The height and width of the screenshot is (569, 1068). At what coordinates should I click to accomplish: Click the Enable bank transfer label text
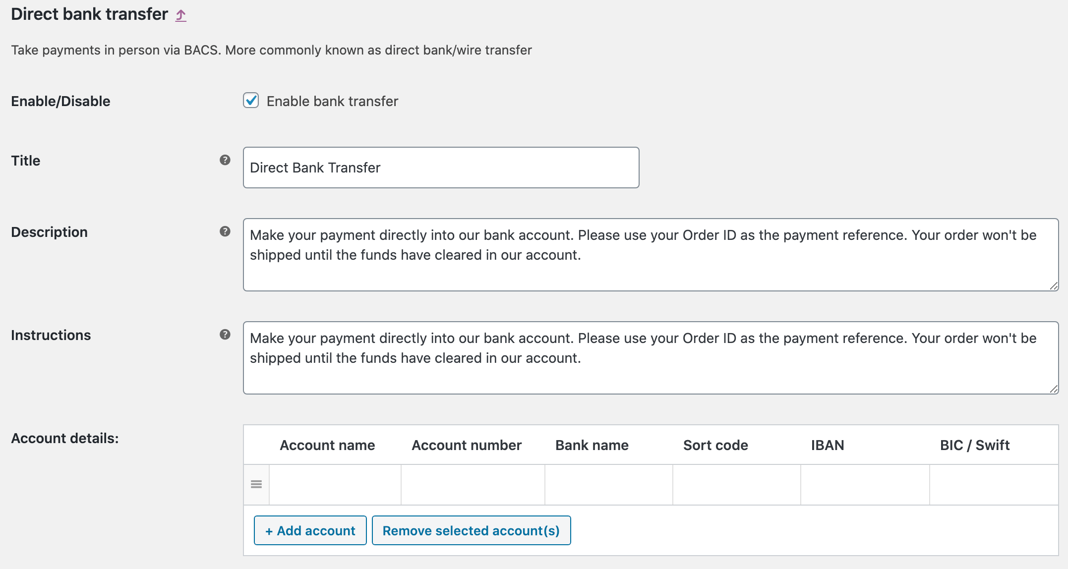[332, 101]
